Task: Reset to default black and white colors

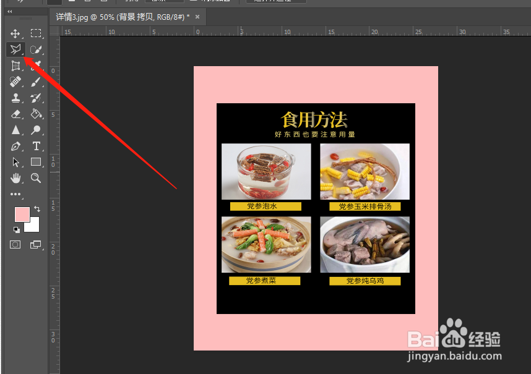Action: pyautogui.click(x=16, y=230)
